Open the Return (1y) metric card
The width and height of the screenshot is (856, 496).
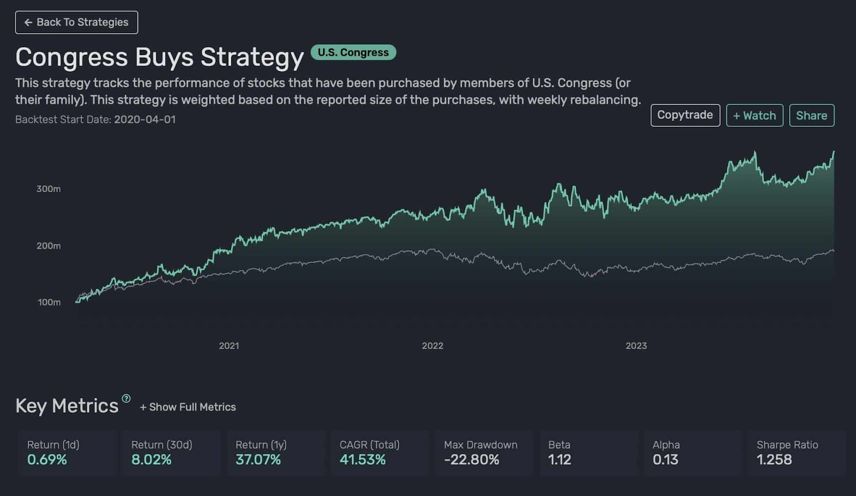[x=276, y=453]
